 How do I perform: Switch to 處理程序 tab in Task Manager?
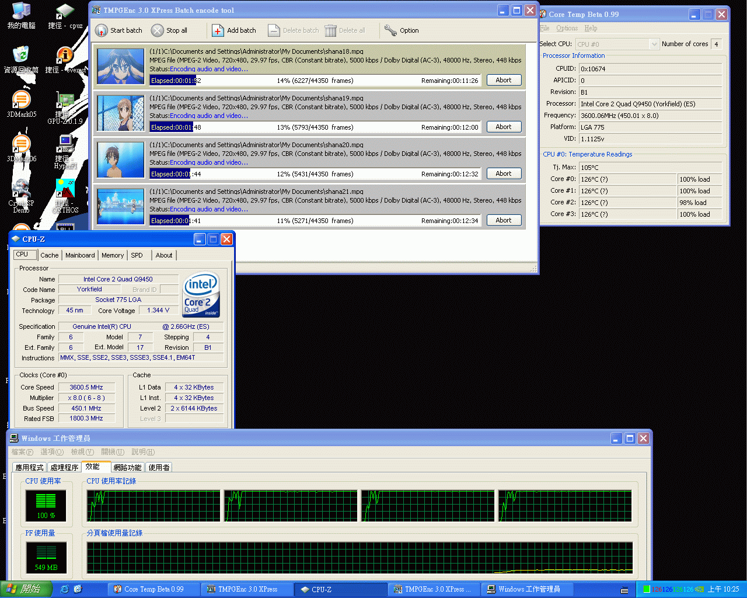64,467
